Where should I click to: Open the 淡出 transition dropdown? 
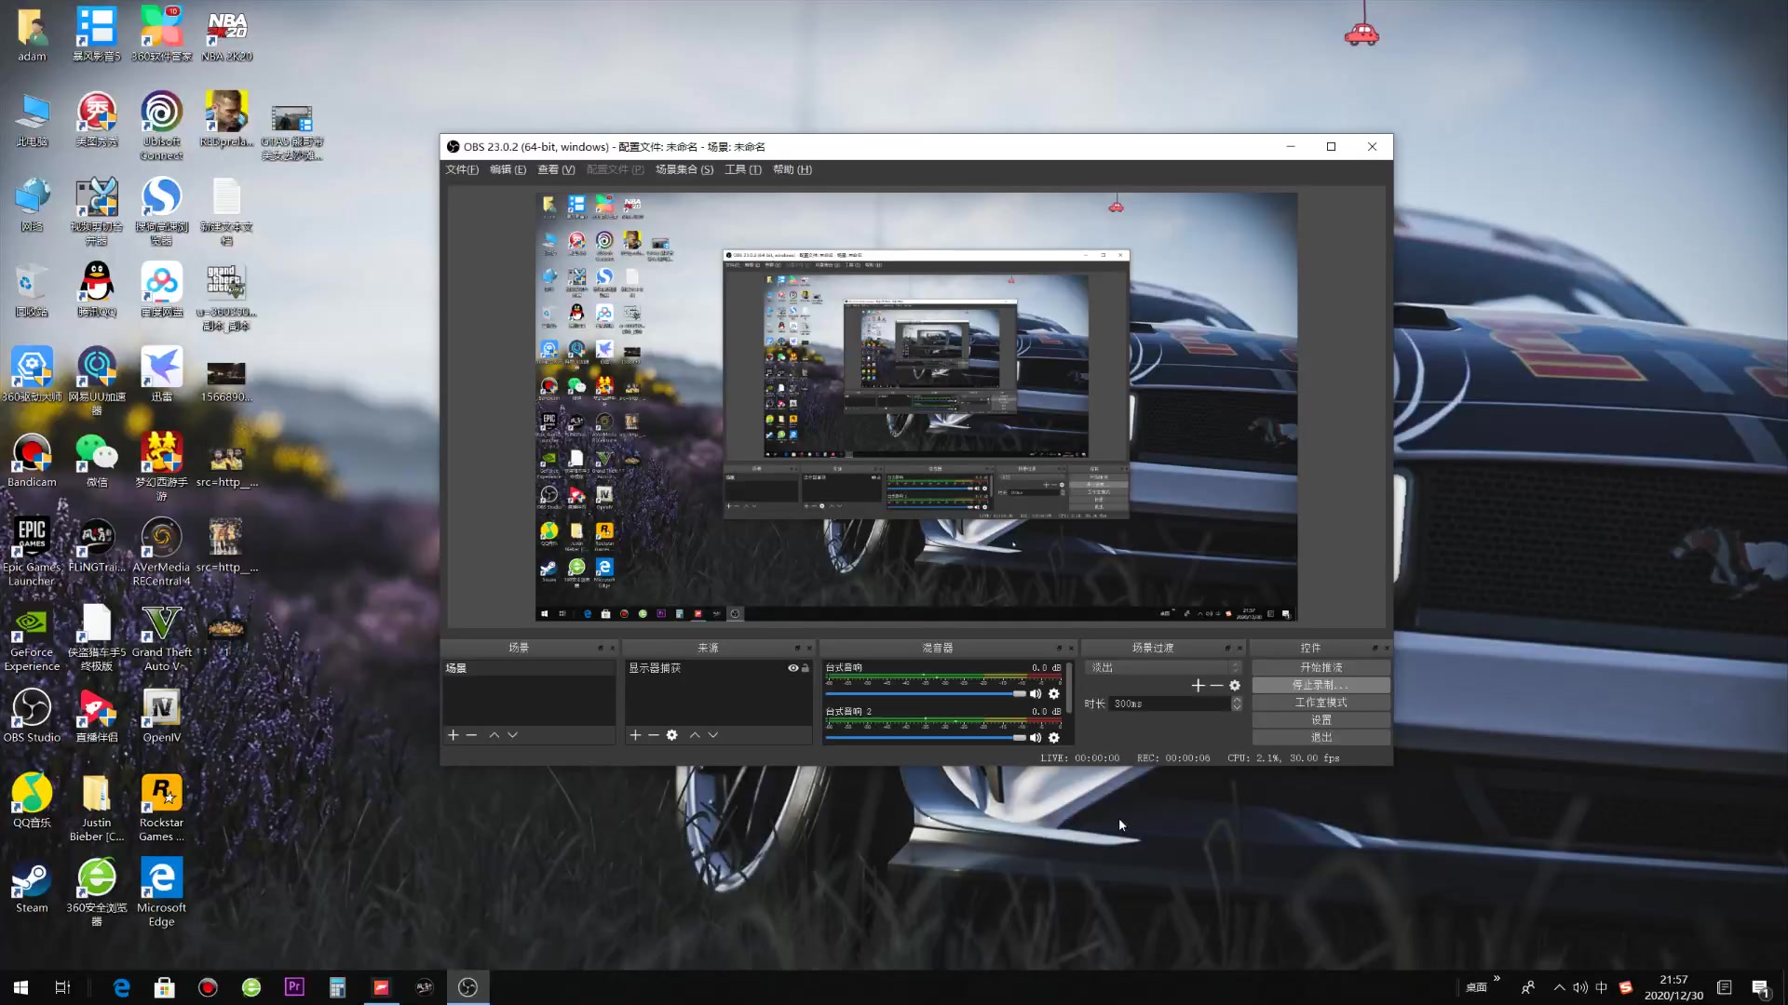coord(1164,668)
